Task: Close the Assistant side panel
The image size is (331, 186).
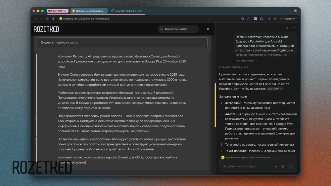Action: [281, 19]
